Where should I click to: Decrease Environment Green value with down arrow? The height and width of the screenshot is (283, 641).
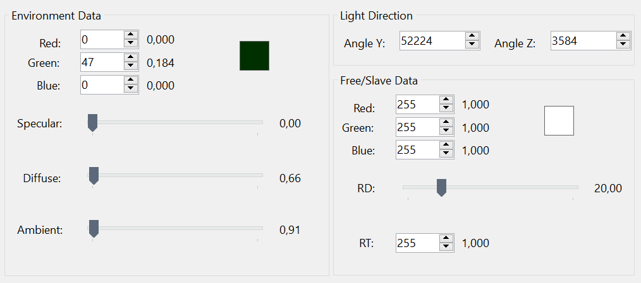pos(131,66)
